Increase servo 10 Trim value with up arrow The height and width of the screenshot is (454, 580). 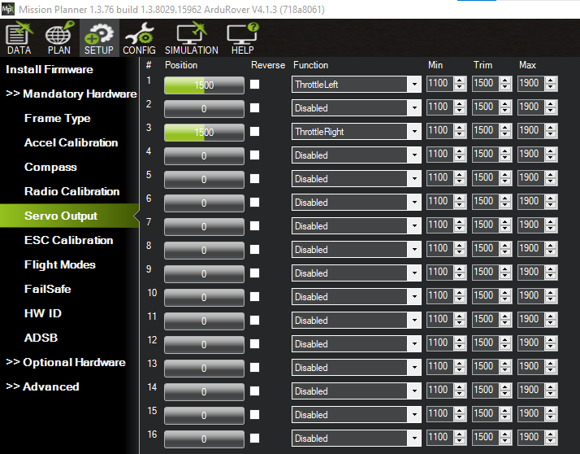pyautogui.click(x=505, y=293)
